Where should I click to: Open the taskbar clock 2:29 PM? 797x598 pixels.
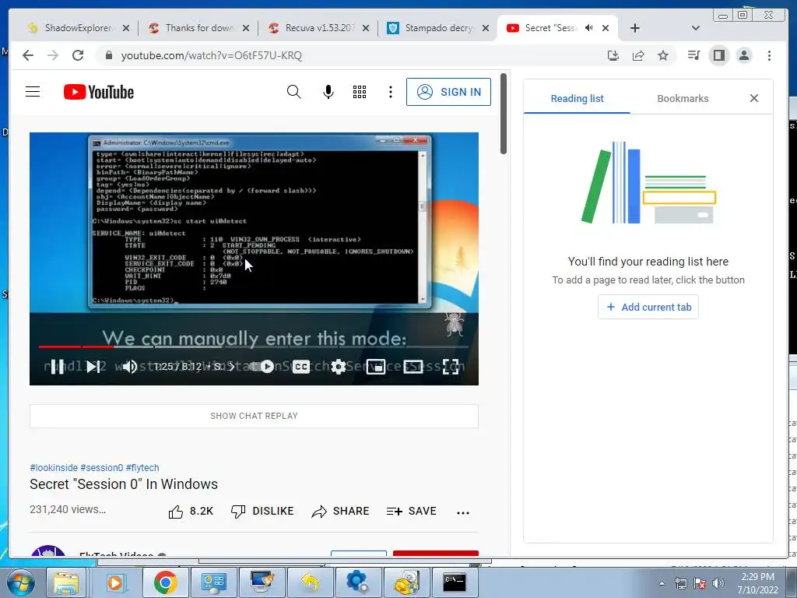[757, 583]
